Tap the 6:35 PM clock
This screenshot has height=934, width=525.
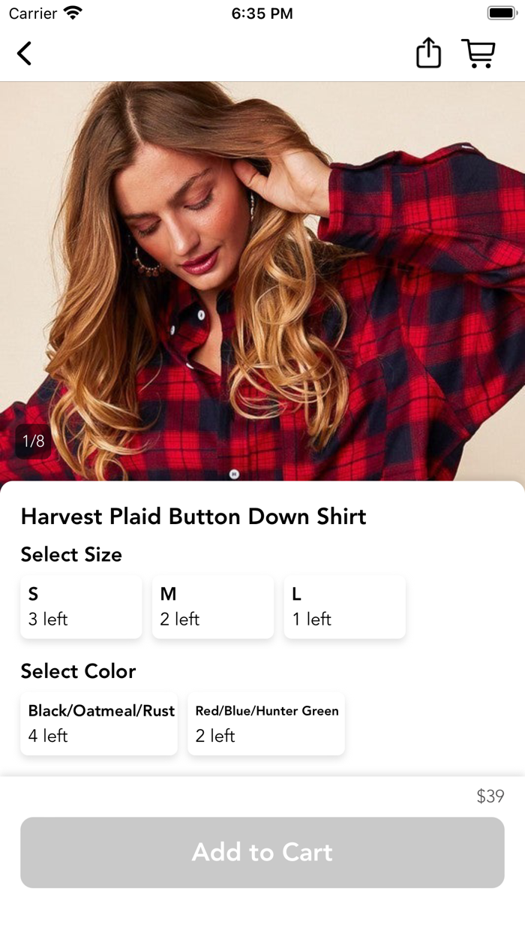click(262, 14)
